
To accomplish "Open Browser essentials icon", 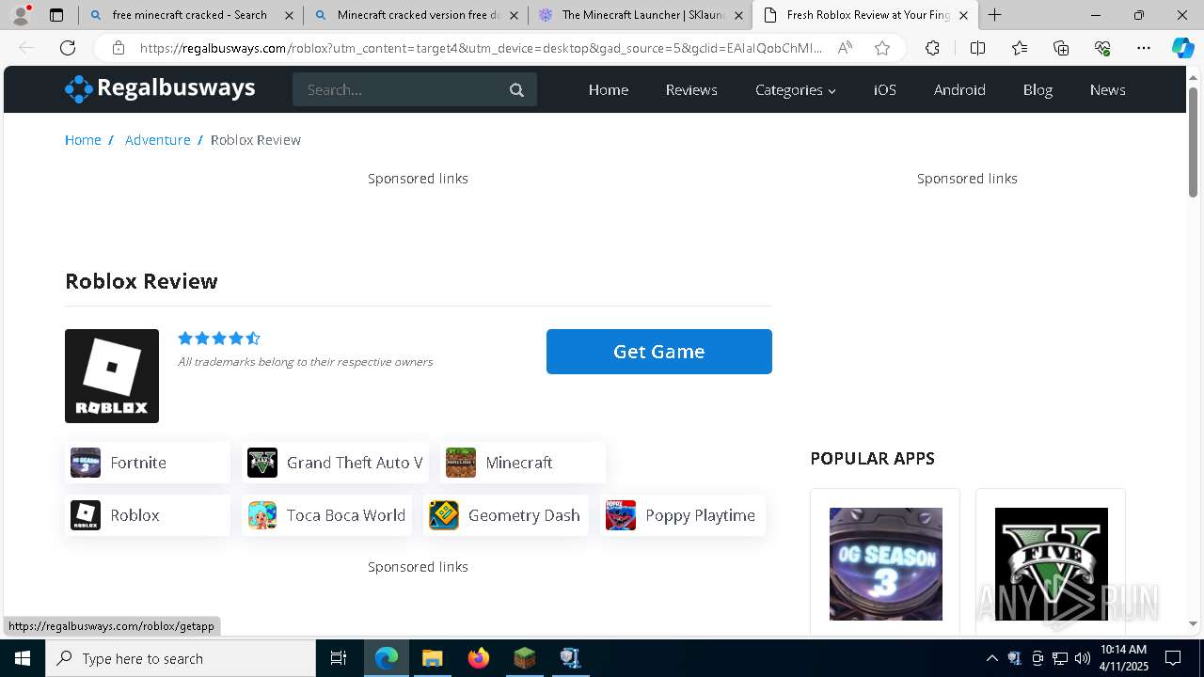I will [1102, 48].
